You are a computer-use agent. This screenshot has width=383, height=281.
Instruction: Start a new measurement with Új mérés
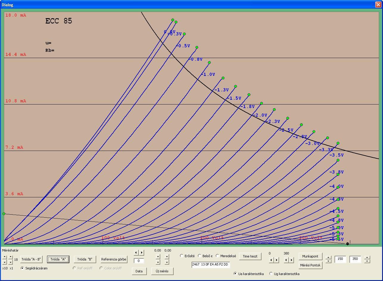162,271
